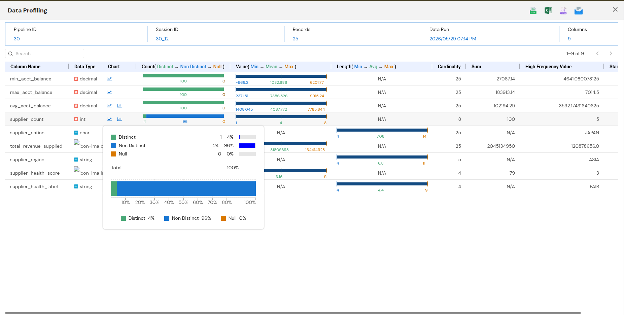Image resolution: width=624 pixels, height=315 pixels.
Task: Export the profile as CSV
Action: 533,10
